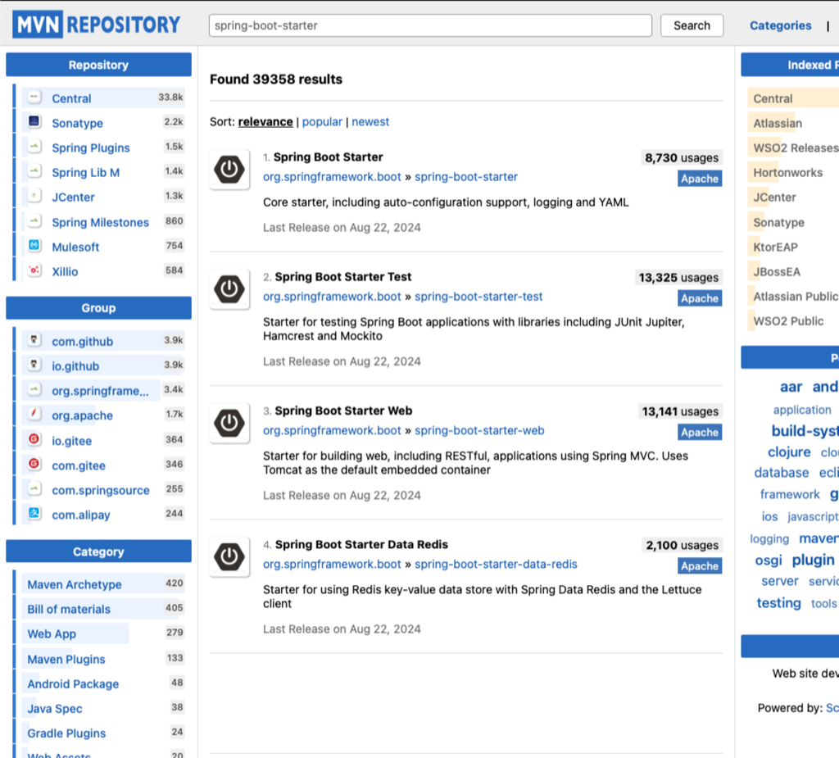Click the Spring Boot Starter Data Redis logo

[229, 557]
